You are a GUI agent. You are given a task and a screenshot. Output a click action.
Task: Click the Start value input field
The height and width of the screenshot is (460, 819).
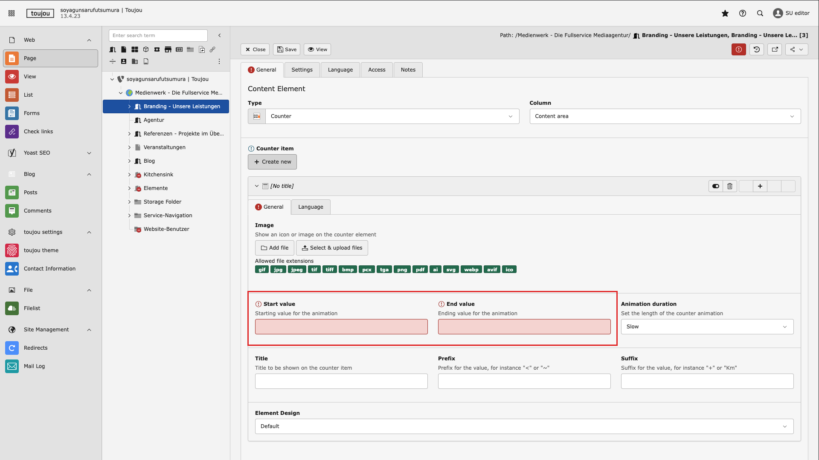(341, 327)
